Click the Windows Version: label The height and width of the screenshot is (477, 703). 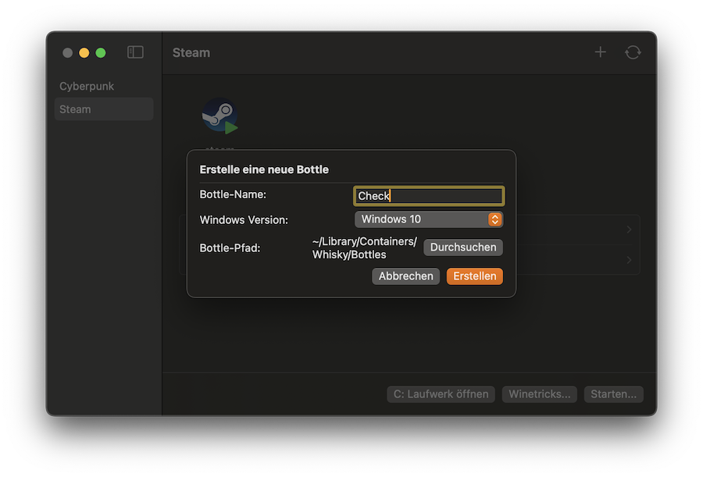(244, 220)
